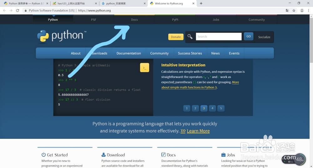Click the 5.666666666666667 output line
The width and height of the screenshot is (313, 168).
[74, 95]
